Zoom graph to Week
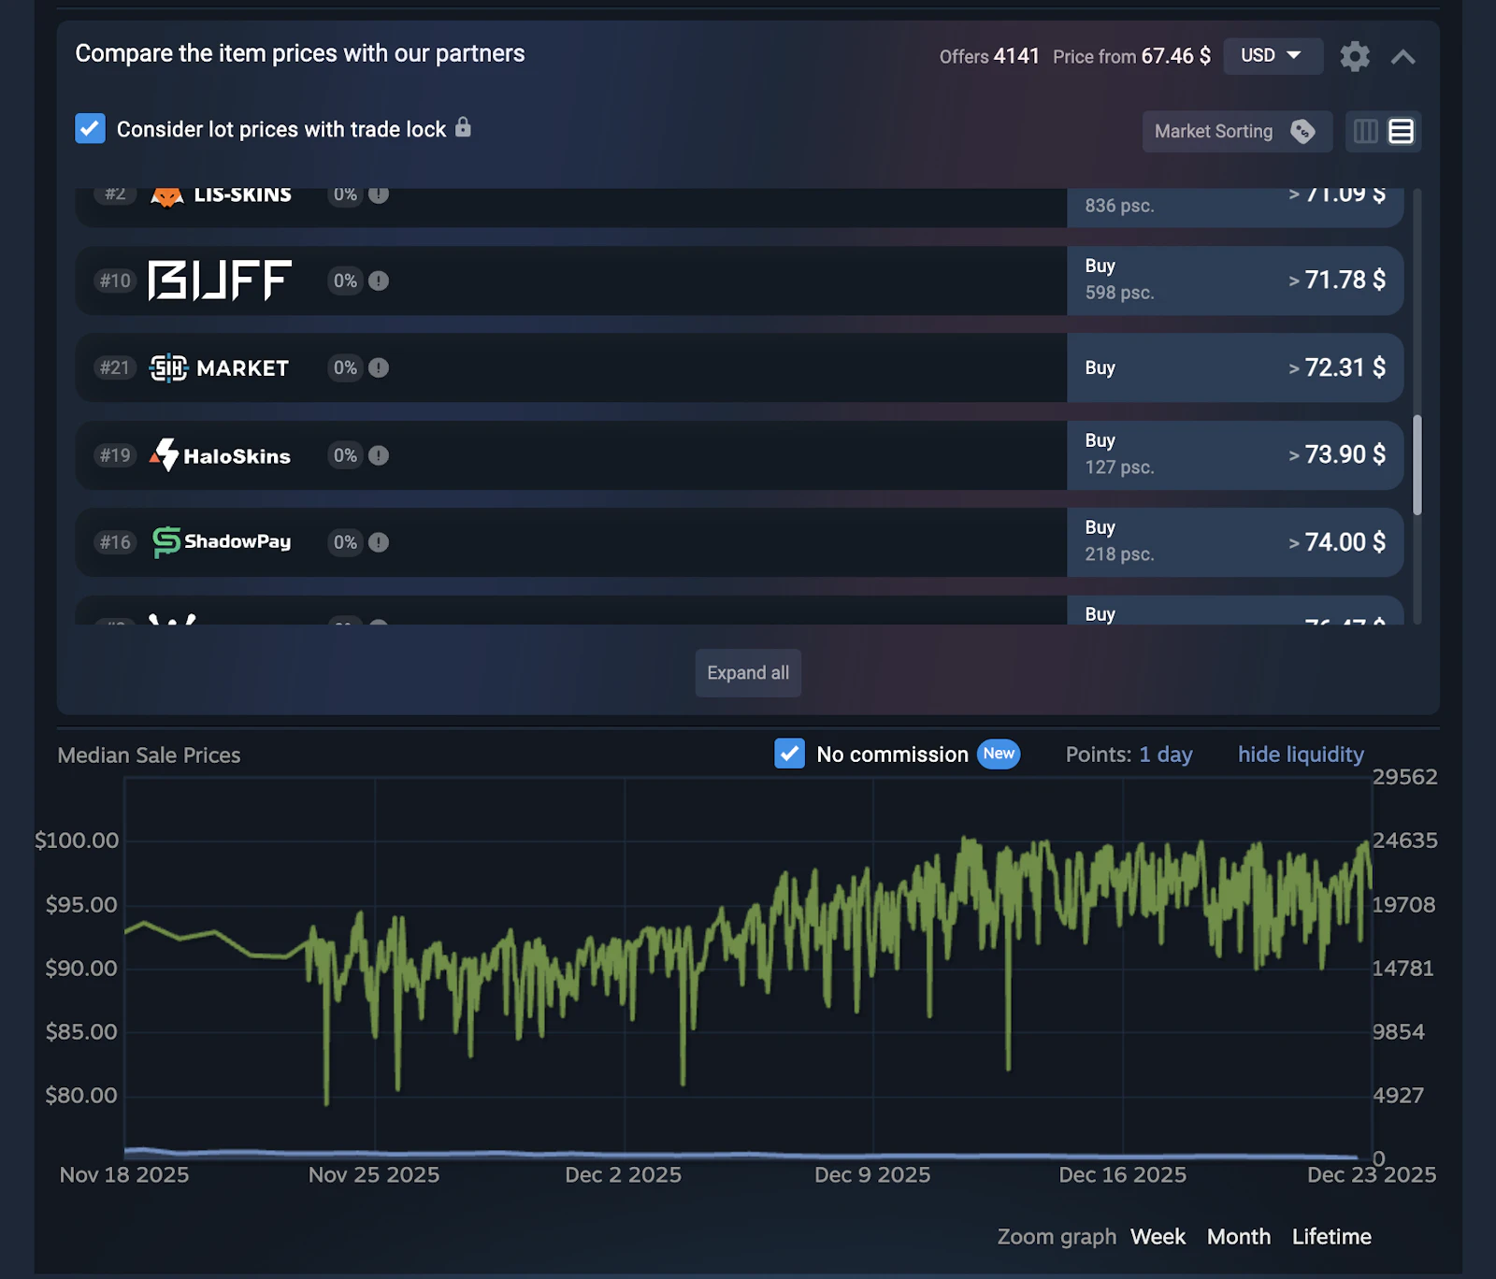This screenshot has height=1279, width=1496. click(1158, 1237)
